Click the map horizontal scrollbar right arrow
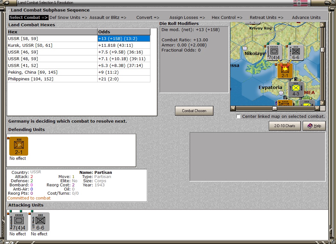Viewport: 336px width, 244px height. [317, 108]
